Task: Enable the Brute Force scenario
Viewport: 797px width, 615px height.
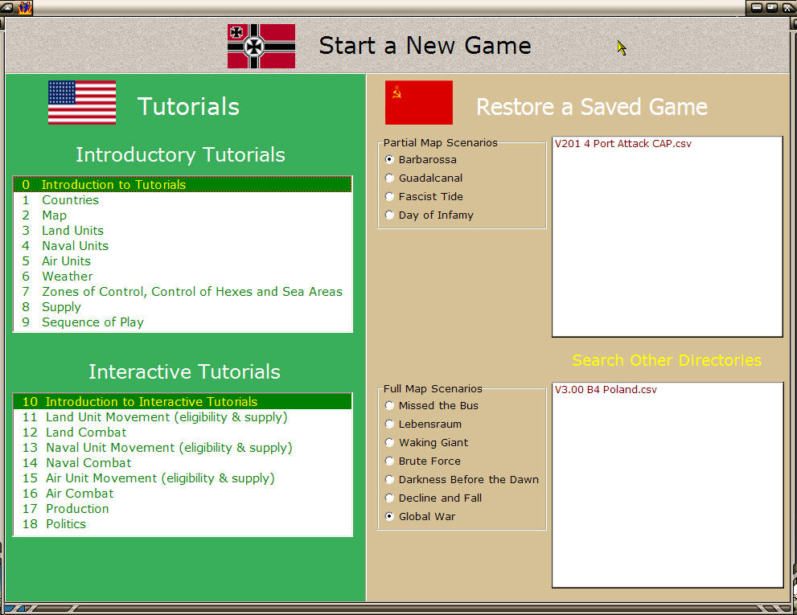Action: [x=389, y=461]
